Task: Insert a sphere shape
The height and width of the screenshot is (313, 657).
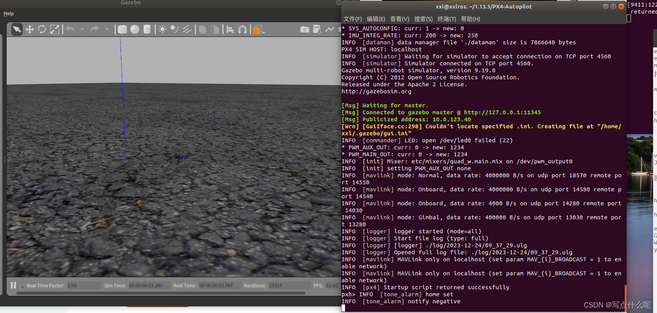Action: pos(135,30)
